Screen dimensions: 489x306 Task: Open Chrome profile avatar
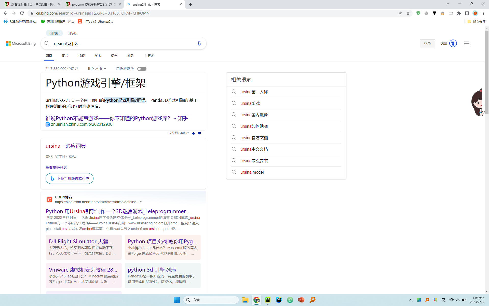[475, 13]
